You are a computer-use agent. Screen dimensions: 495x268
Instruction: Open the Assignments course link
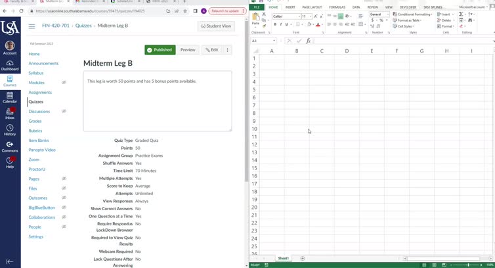pos(40,92)
